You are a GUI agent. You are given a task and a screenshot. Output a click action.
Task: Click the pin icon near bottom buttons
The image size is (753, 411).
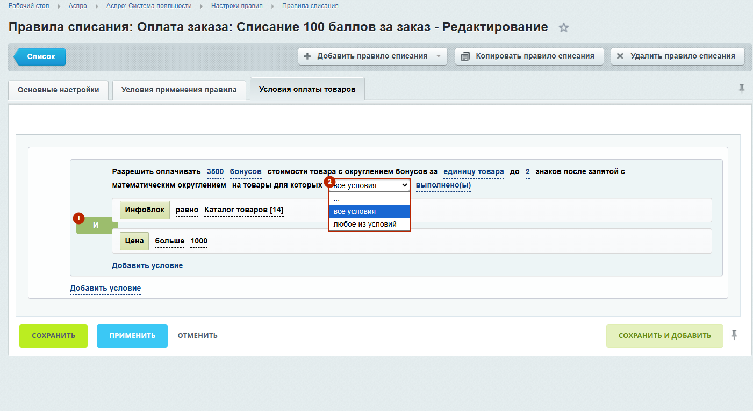click(734, 335)
